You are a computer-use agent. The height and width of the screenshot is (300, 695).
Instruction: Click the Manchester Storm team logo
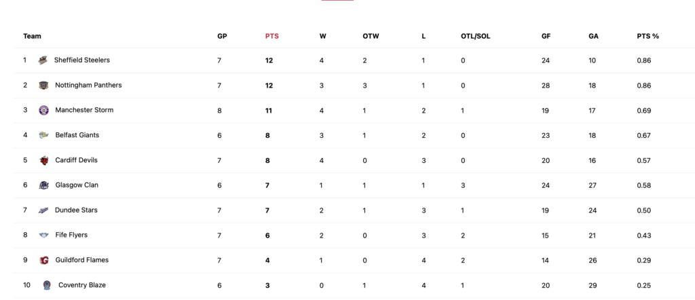tap(43, 111)
